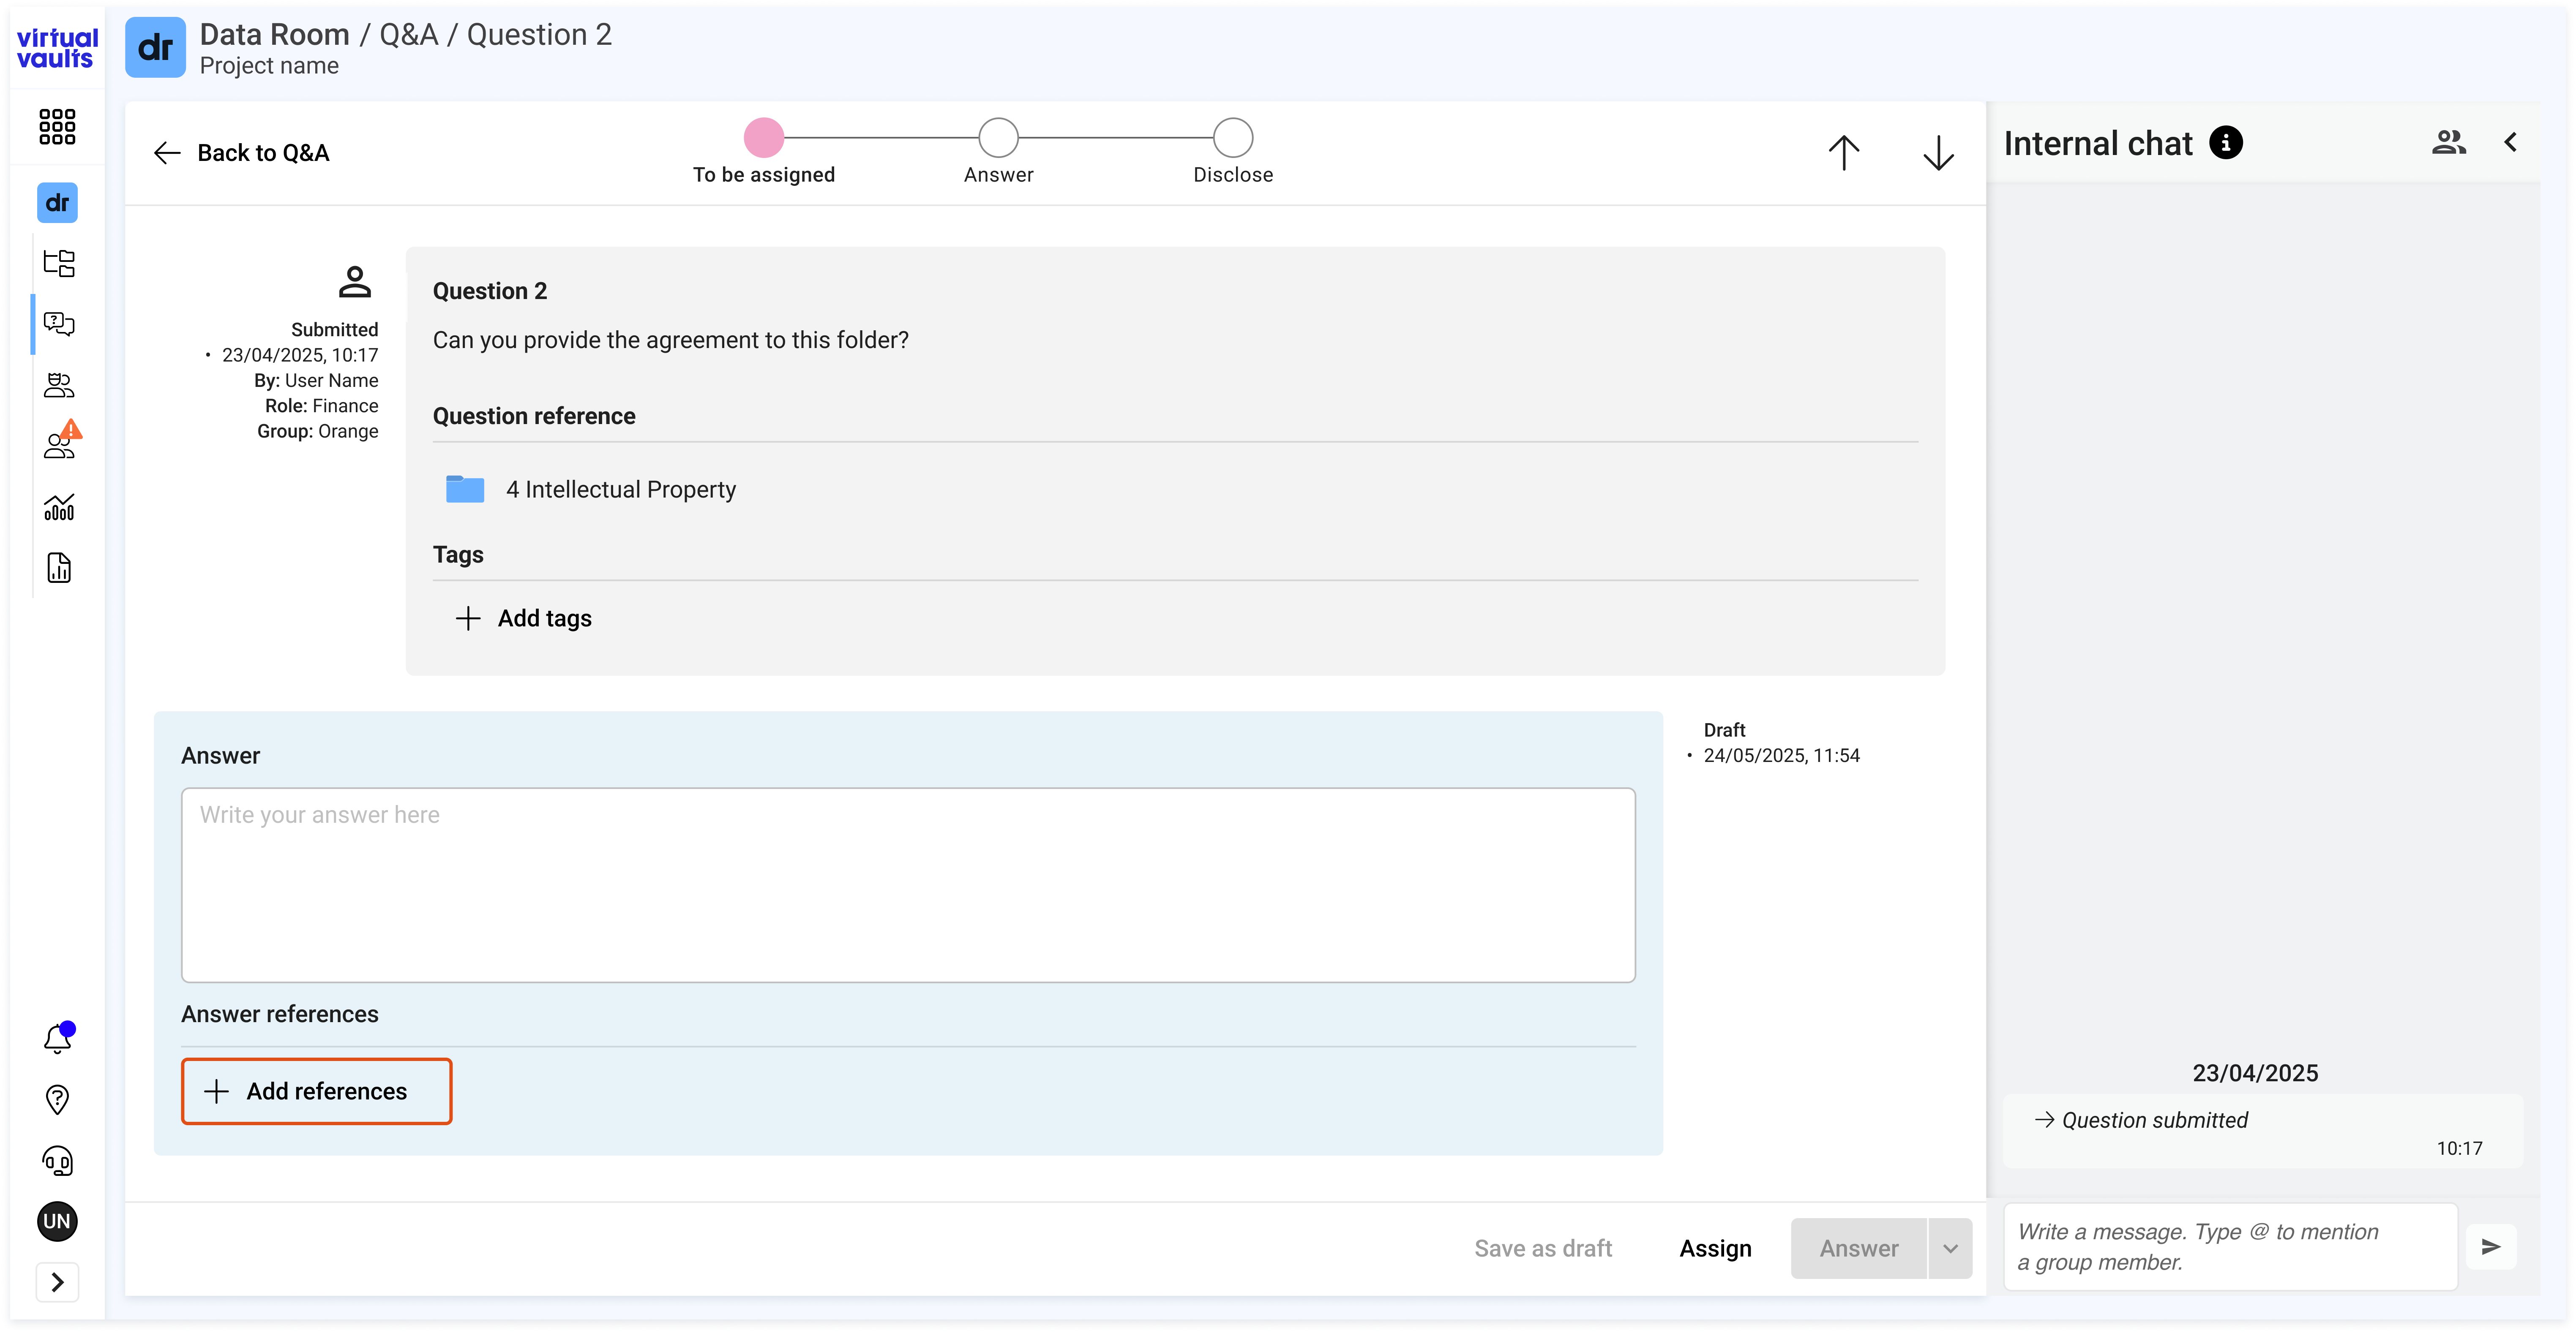Click Add tags
The height and width of the screenshot is (1333, 2576).
point(524,618)
